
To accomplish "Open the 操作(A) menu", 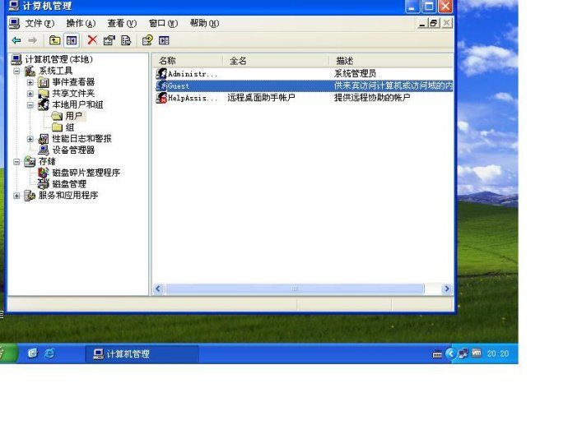I will pos(81,24).
